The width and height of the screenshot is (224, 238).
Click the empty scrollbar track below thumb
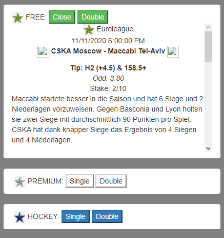click(208, 103)
